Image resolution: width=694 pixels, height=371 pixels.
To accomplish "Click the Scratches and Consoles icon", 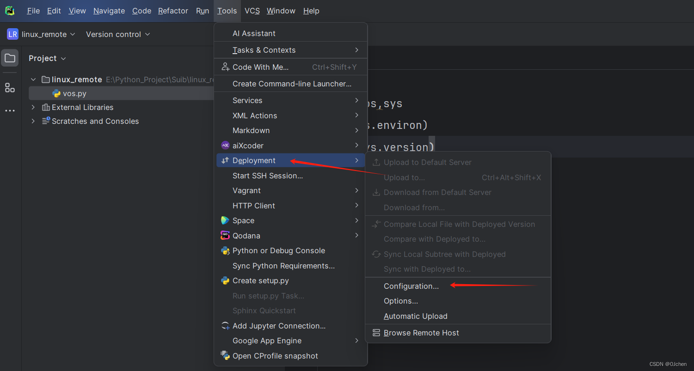I will [46, 121].
